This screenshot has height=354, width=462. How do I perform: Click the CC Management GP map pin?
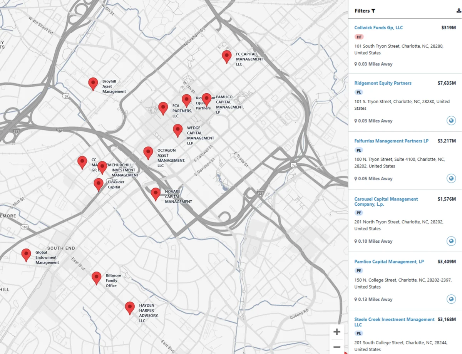(82, 163)
